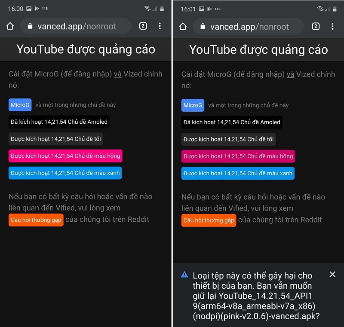Select Amoled theme button in left screenshot
Image resolution: width=344 pixels, height=327 pixels.
59,122
